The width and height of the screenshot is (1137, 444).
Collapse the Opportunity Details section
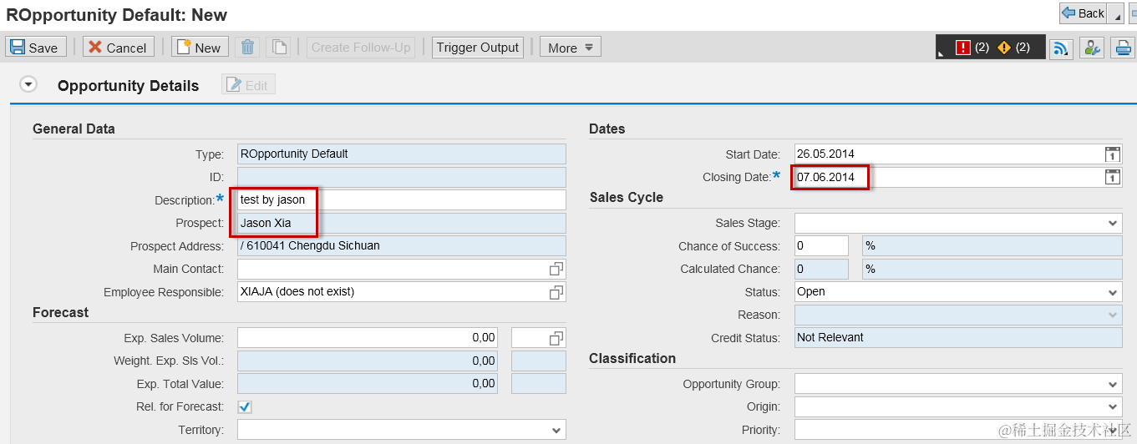tap(29, 84)
